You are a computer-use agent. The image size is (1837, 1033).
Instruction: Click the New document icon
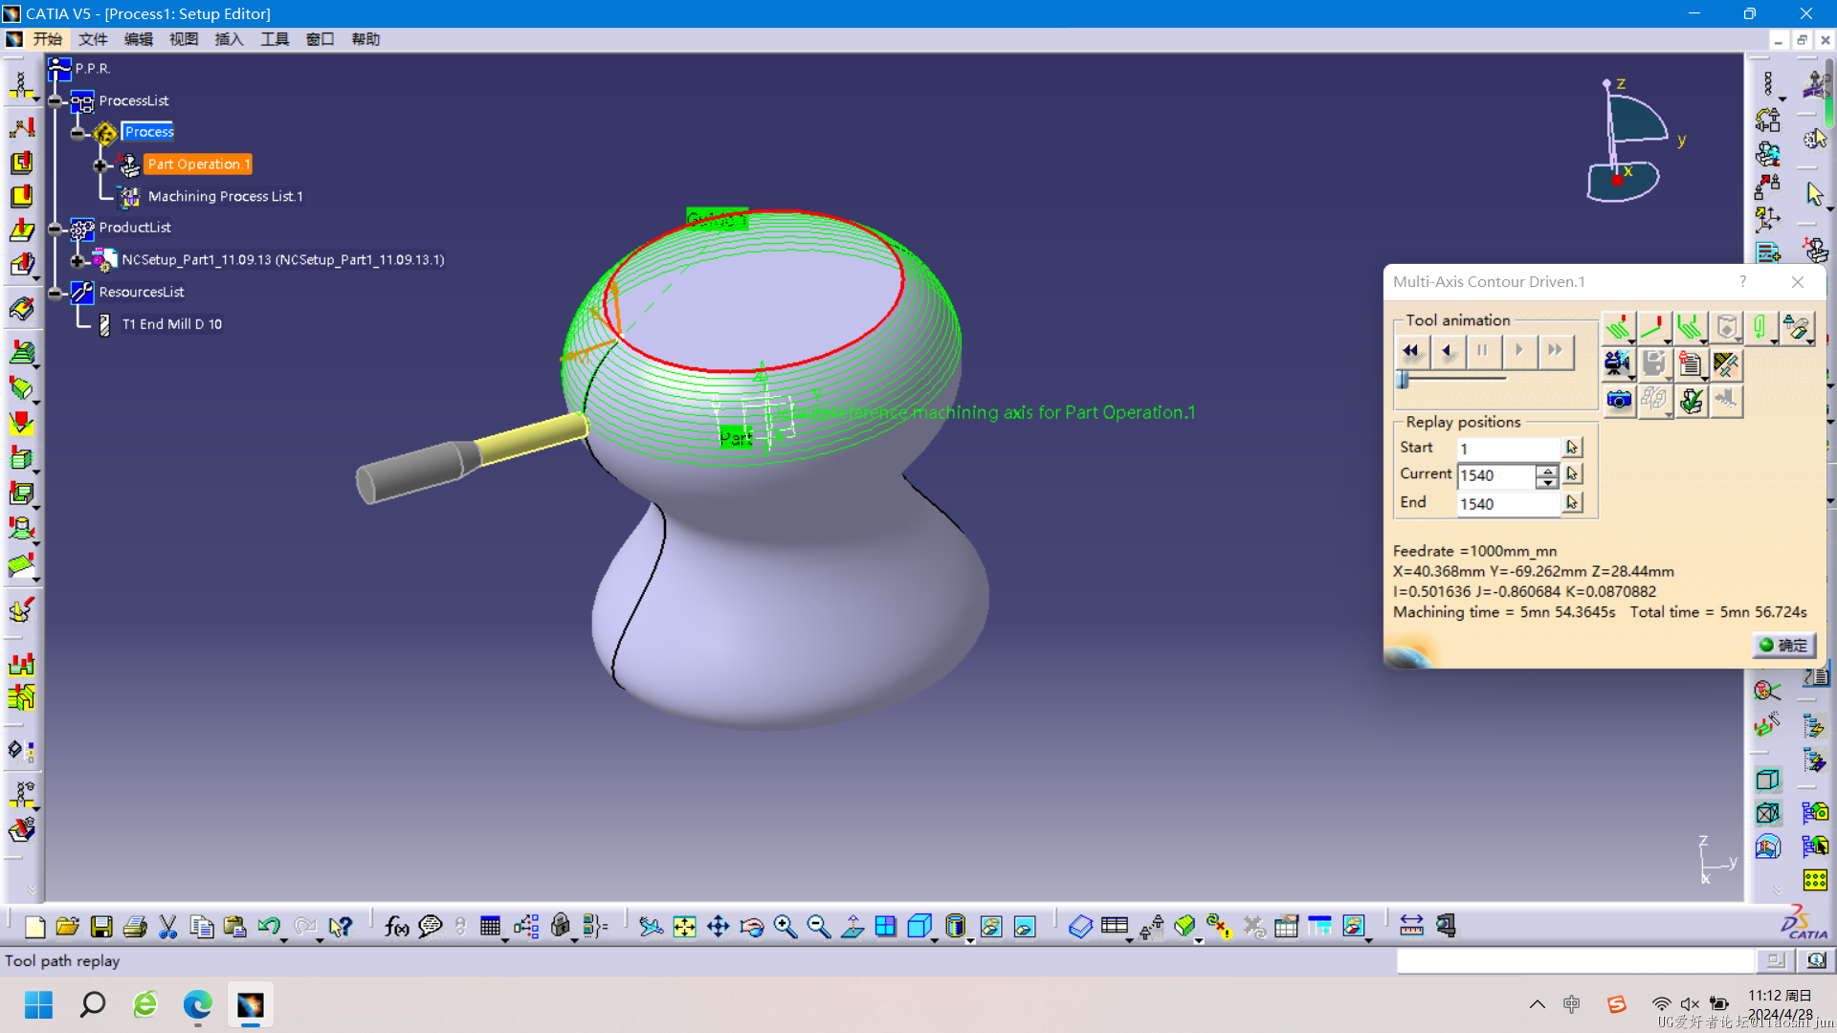[x=34, y=926]
